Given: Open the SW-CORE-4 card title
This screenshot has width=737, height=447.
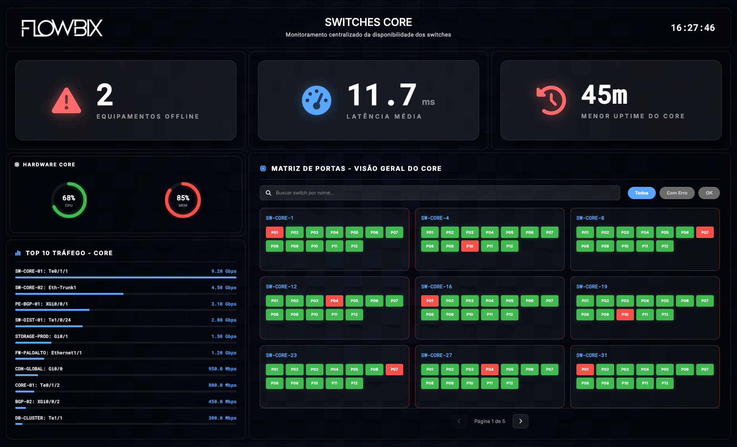Looking at the screenshot, I should click(435, 218).
